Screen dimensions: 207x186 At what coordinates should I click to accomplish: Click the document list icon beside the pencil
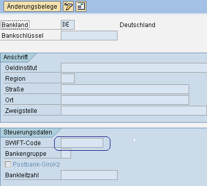click(x=81, y=7)
